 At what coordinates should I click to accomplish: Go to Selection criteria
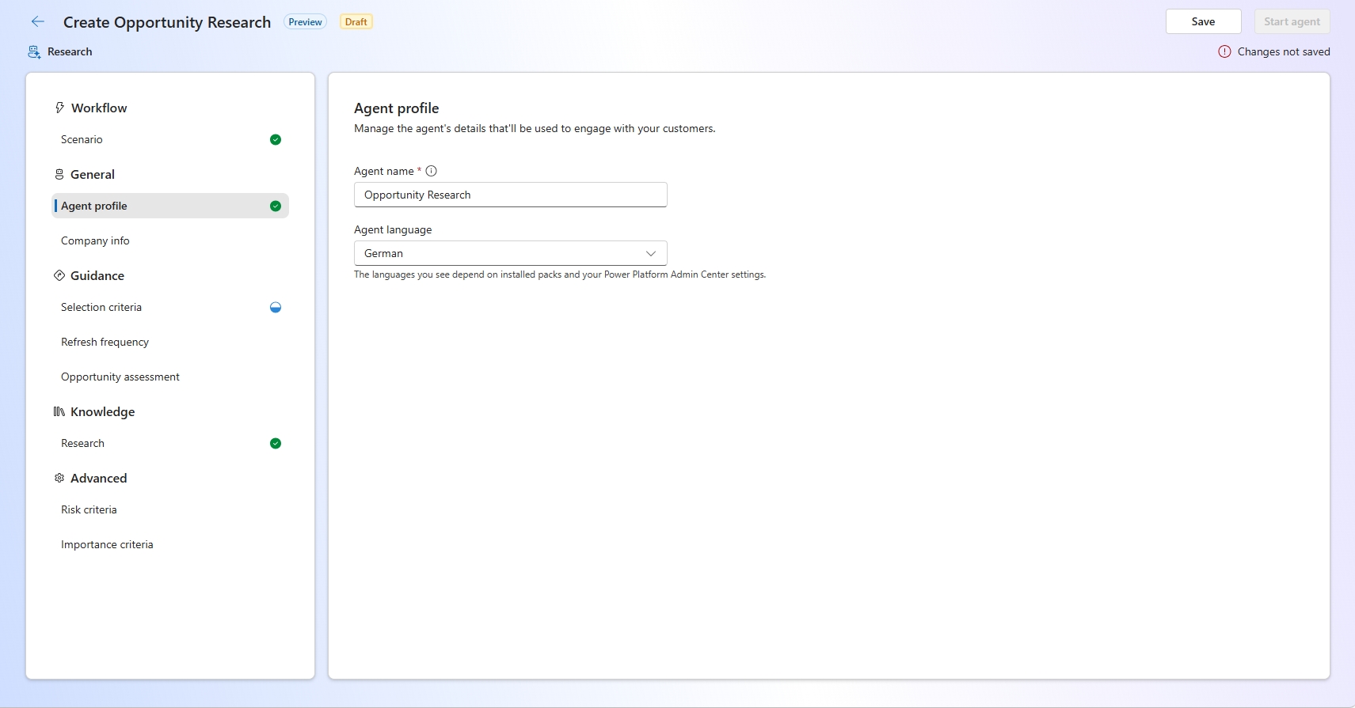[170, 307]
